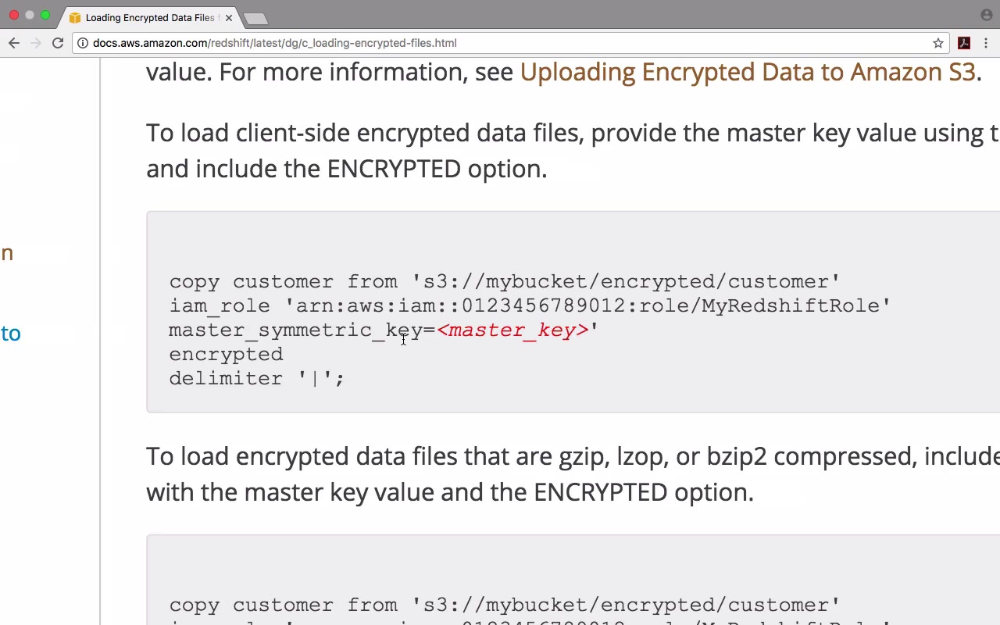The height and width of the screenshot is (625, 1000).
Task: Click the iam_role line in the first code block
Action: click(529, 305)
